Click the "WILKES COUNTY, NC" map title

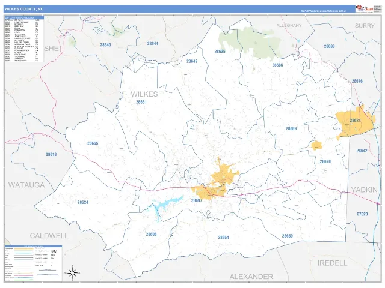pos(24,9)
